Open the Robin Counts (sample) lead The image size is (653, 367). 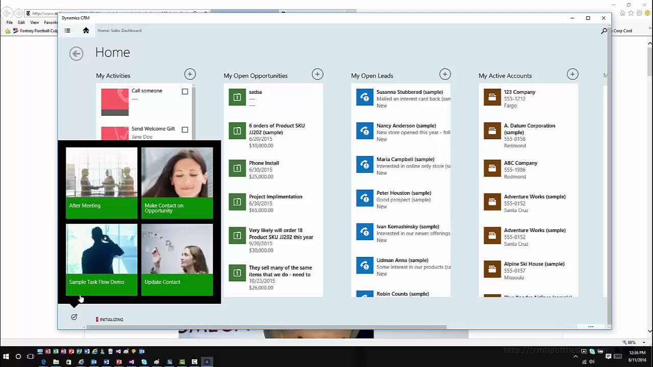(401, 294)
